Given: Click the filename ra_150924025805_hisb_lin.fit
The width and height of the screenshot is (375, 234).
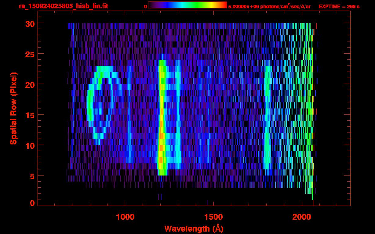Looking at the screenshot, I should coord(64,6).
